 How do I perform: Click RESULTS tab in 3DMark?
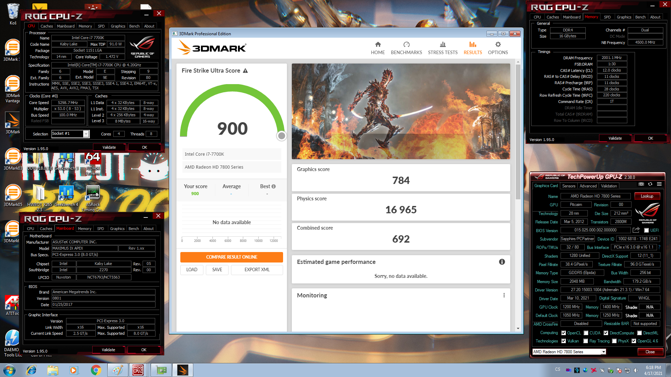pyautogui.click(x=473, y=48)
